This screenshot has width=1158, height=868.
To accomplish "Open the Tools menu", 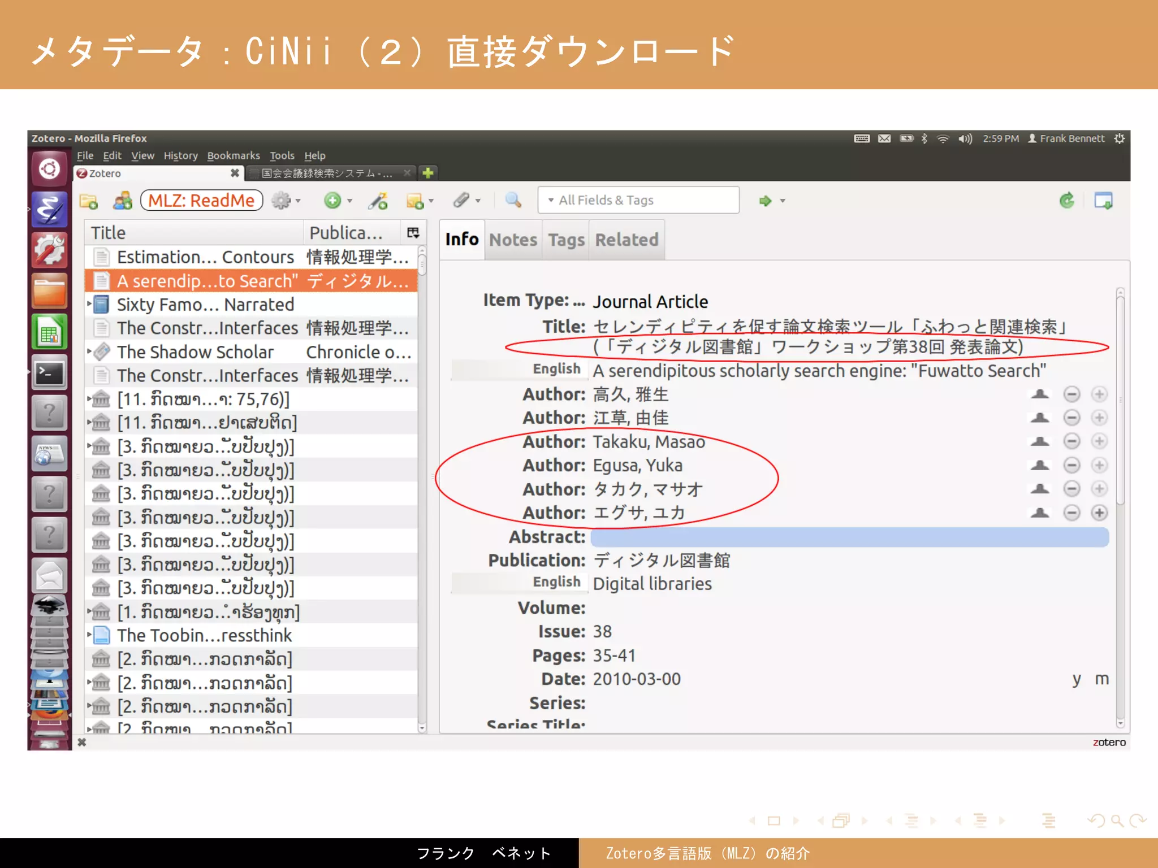I will pyautogui.click(x=282, y=155).
